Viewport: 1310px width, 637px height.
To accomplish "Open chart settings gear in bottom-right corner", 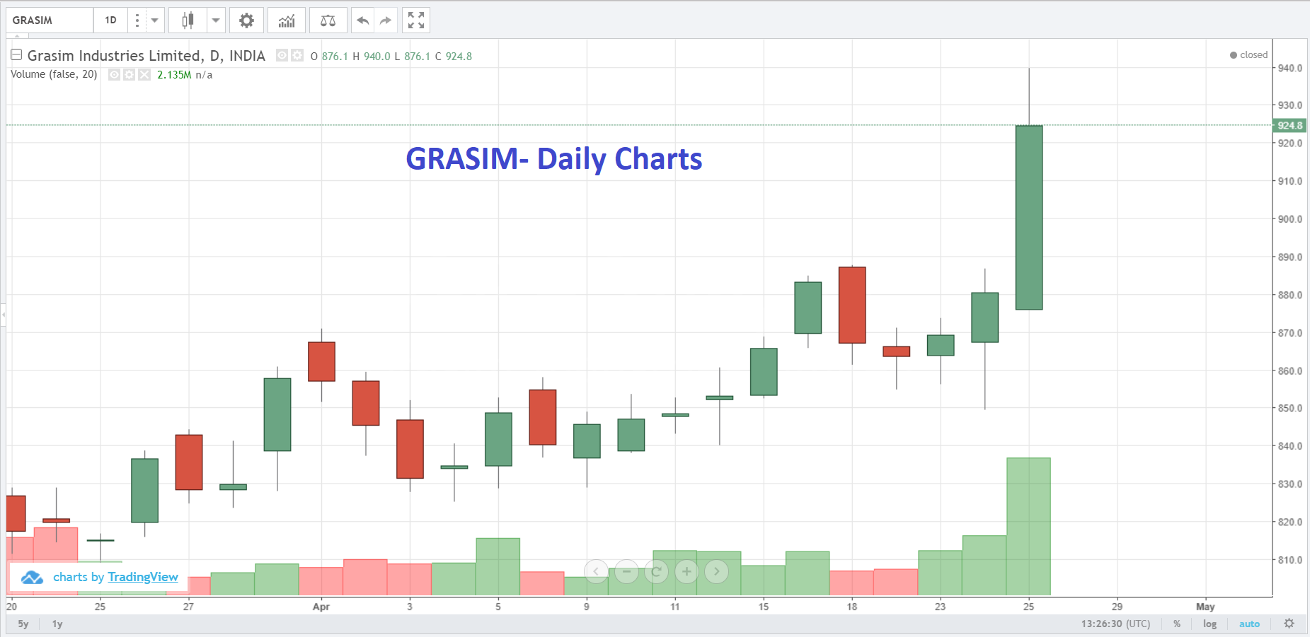I will click(1289, 624).
